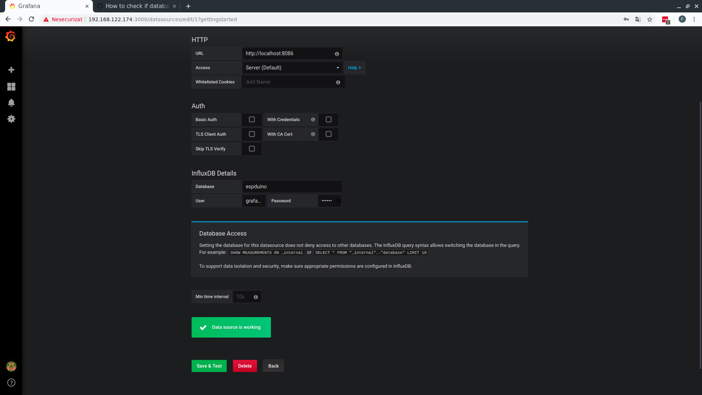Click the Back button
Screen dimensions: 702x395
[x=273, y=366]
